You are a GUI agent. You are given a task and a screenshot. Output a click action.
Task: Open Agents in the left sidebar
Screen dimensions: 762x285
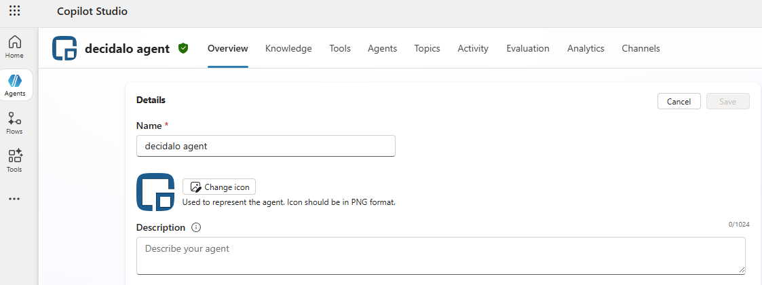(x=15, y=85)
